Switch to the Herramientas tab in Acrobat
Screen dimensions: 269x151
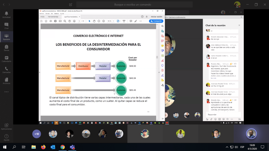pos(53,17)
